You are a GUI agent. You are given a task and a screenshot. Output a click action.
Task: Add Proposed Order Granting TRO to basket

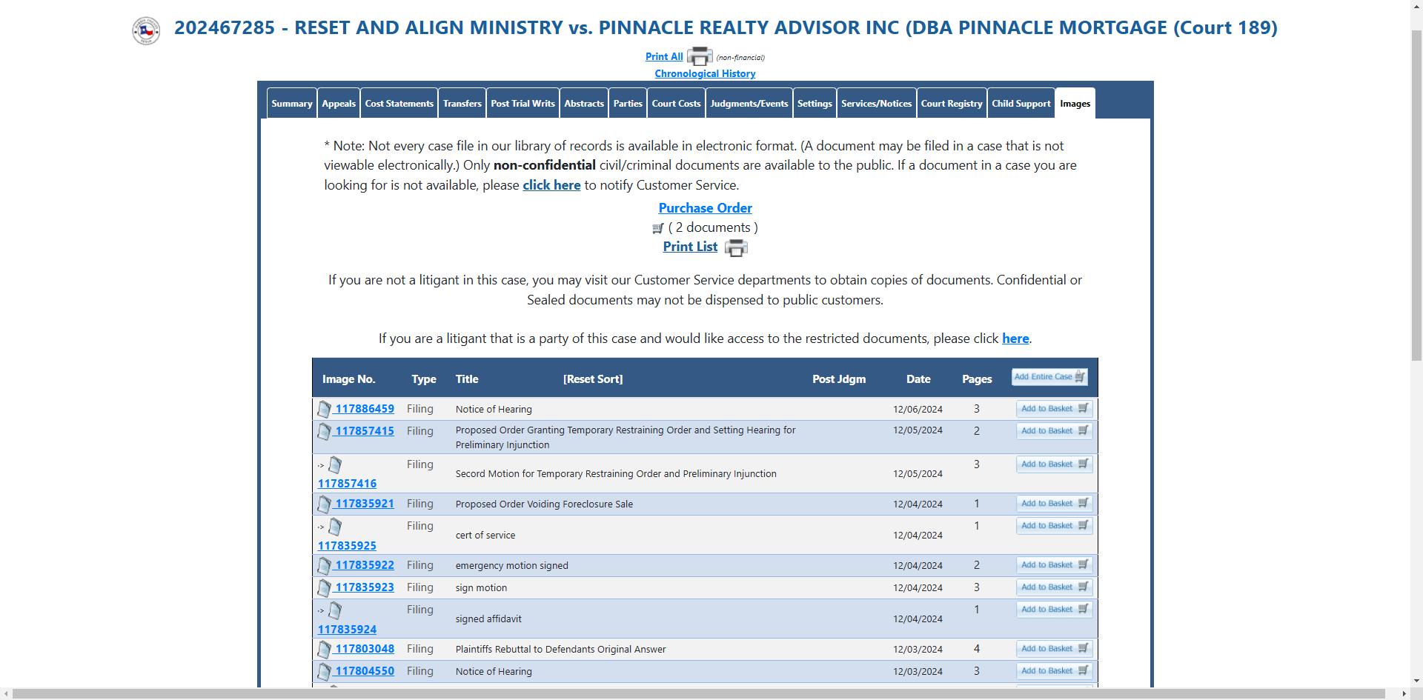(x=1054, y=431)
